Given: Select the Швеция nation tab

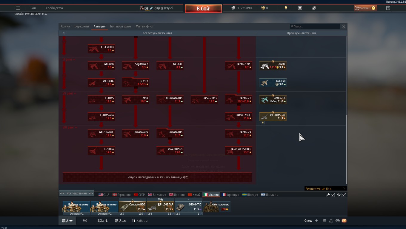Looking at the screenshot, I should point(250,195).
